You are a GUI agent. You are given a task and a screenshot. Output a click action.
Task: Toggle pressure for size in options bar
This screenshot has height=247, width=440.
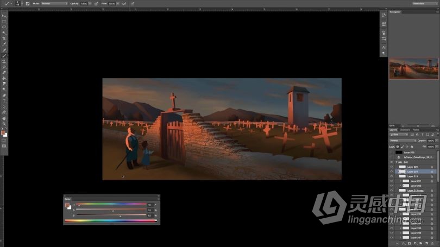[x=133, y=4]
